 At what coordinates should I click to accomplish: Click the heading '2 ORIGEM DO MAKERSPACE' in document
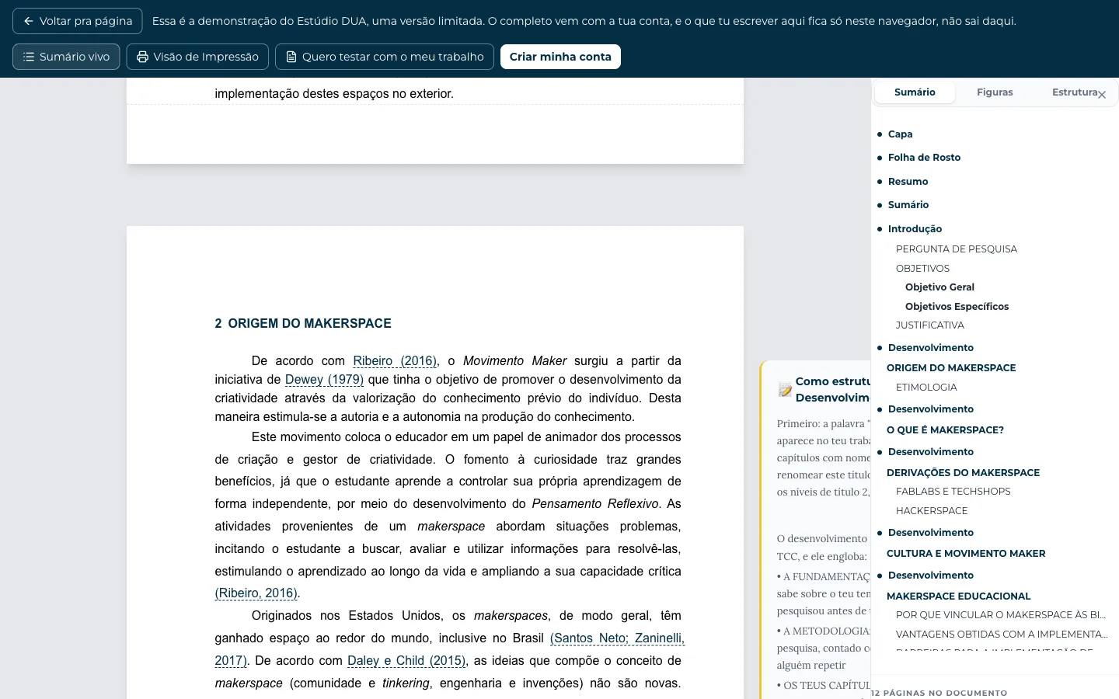point(303,324)
